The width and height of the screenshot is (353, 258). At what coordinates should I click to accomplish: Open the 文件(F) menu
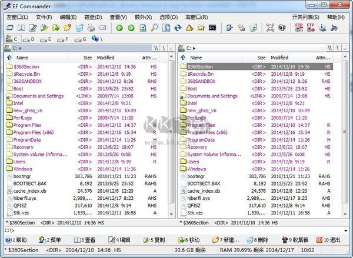[x=44, y=17]
